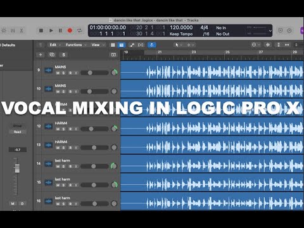Show global tracks with header icon
The height and width of the screenshot is (228, 304).
(113, 55)
